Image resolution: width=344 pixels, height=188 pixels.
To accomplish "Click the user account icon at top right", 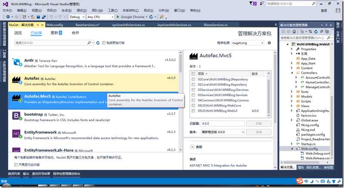I will coord(338,10).
